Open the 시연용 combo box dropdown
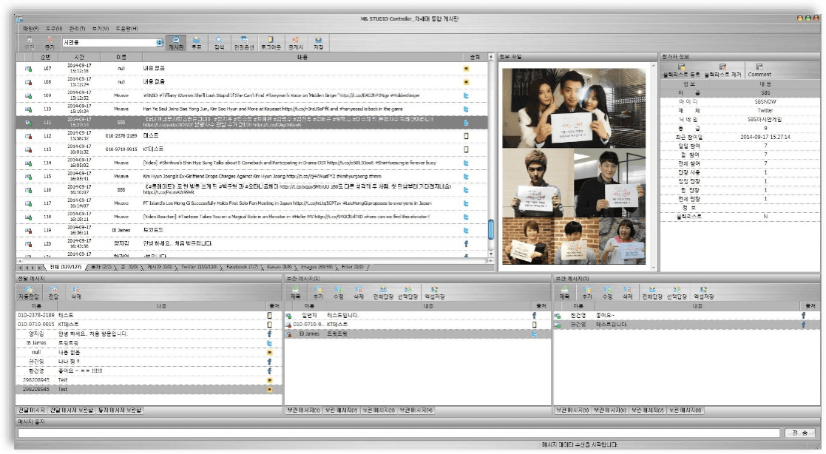 (160, 43)
